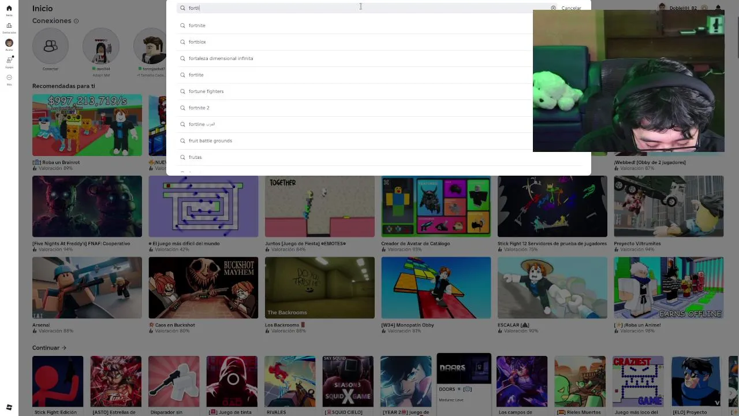Open Los campos de thumbnail in Continuar
The image size is (739, 416).
click(x=522, y=381)
